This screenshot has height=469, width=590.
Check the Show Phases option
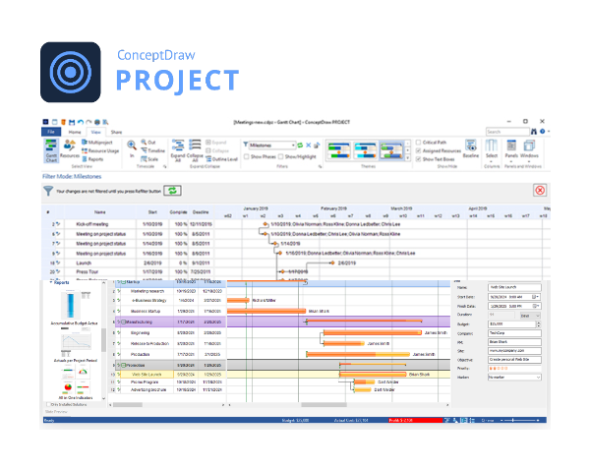click(x=247, y=156)
